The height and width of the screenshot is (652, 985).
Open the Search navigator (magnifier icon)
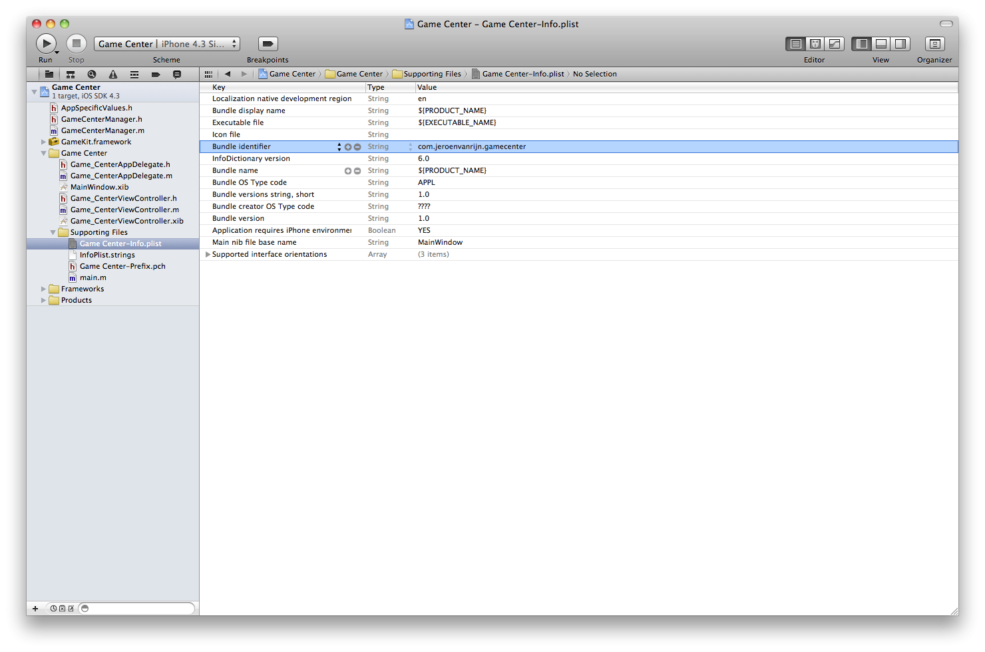[x=92, y=75]
